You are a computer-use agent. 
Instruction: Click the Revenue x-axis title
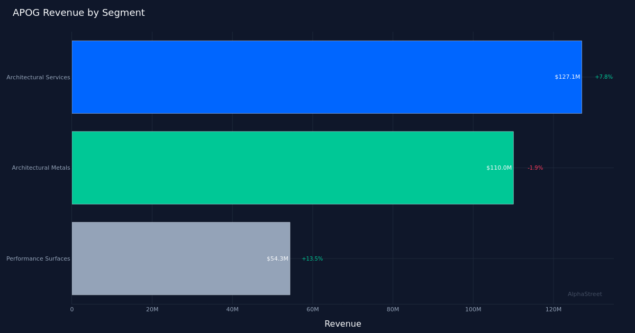tap(343, 324)
